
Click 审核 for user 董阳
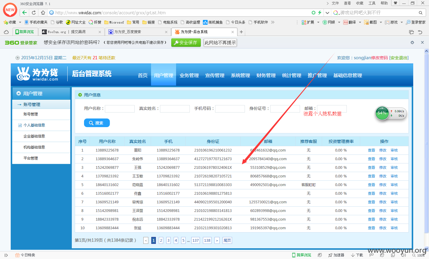pos(394,150)
